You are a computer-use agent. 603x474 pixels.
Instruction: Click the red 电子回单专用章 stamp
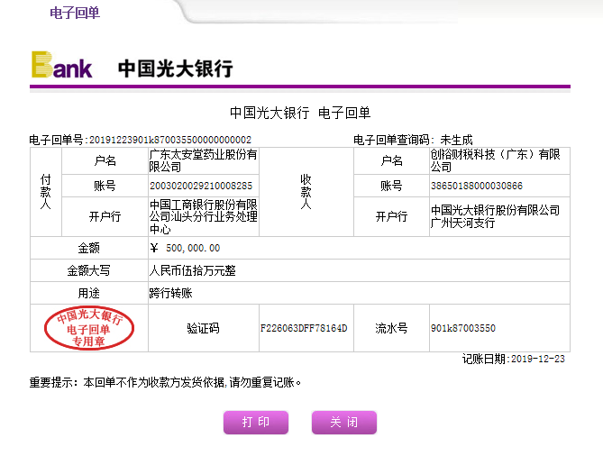89,328
